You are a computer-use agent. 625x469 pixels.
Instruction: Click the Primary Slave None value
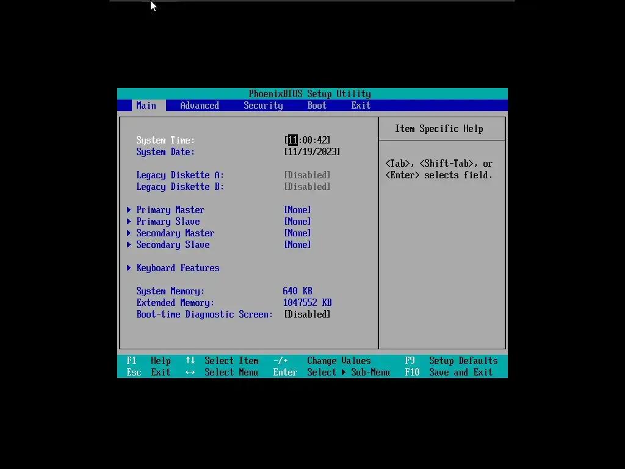click(297, 221)
